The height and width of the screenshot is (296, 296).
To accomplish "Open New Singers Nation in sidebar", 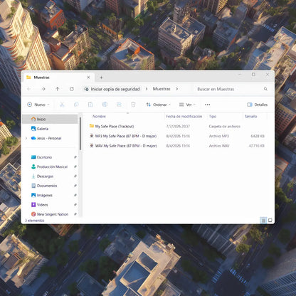I will tap(51, 214).
